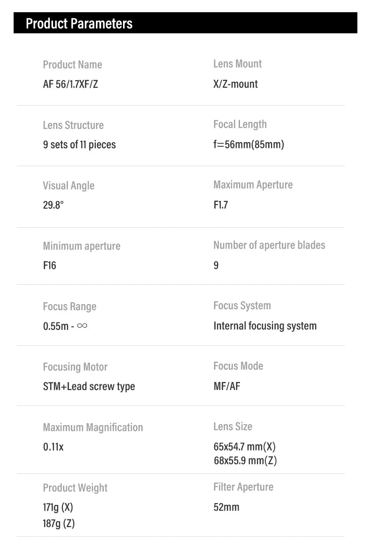Select the f=56mm(85mm) focal length value
This screenshot has width=371, height=550.
(x=248, y=145)
